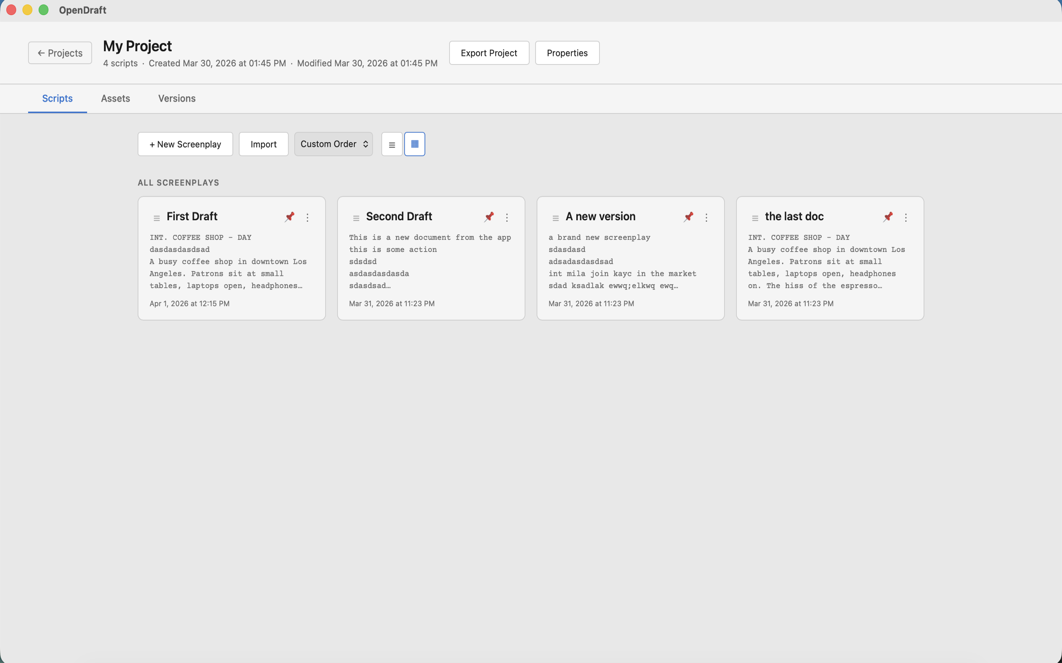Screen dimensions: 1062x663
Task: Click the Export Project button
Action: 489,53
